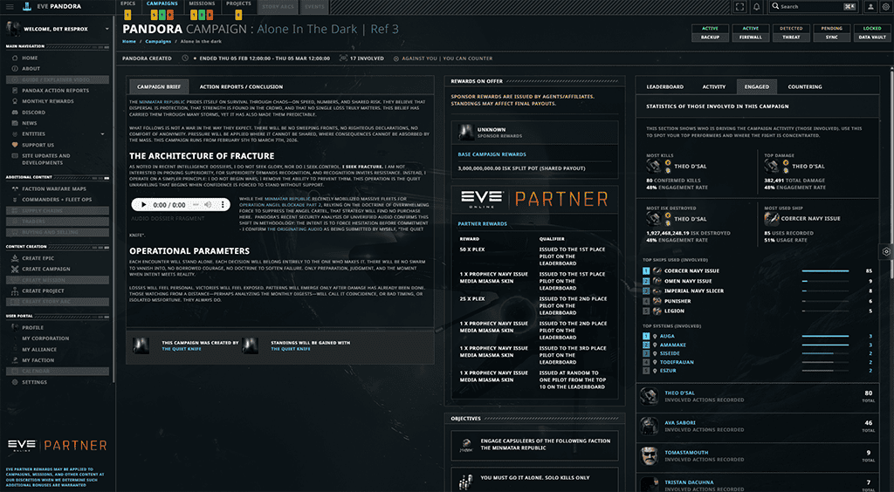Open Theo D'sal in involved list
Screen dimensions: 894x492
coord(679,393)
